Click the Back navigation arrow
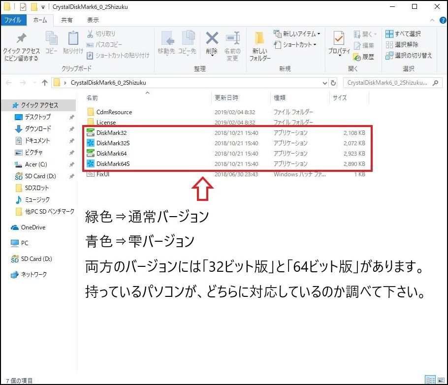This screenshot has height=385, width=448. [x=8, y=83]
